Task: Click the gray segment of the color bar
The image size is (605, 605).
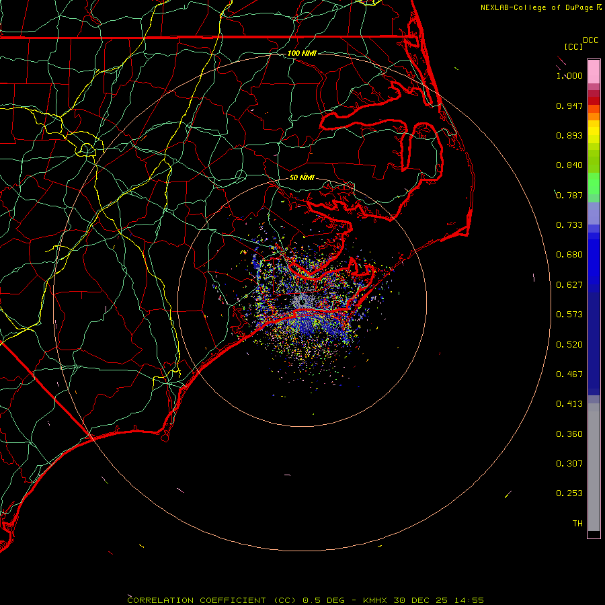Action: tap(594, 471)
